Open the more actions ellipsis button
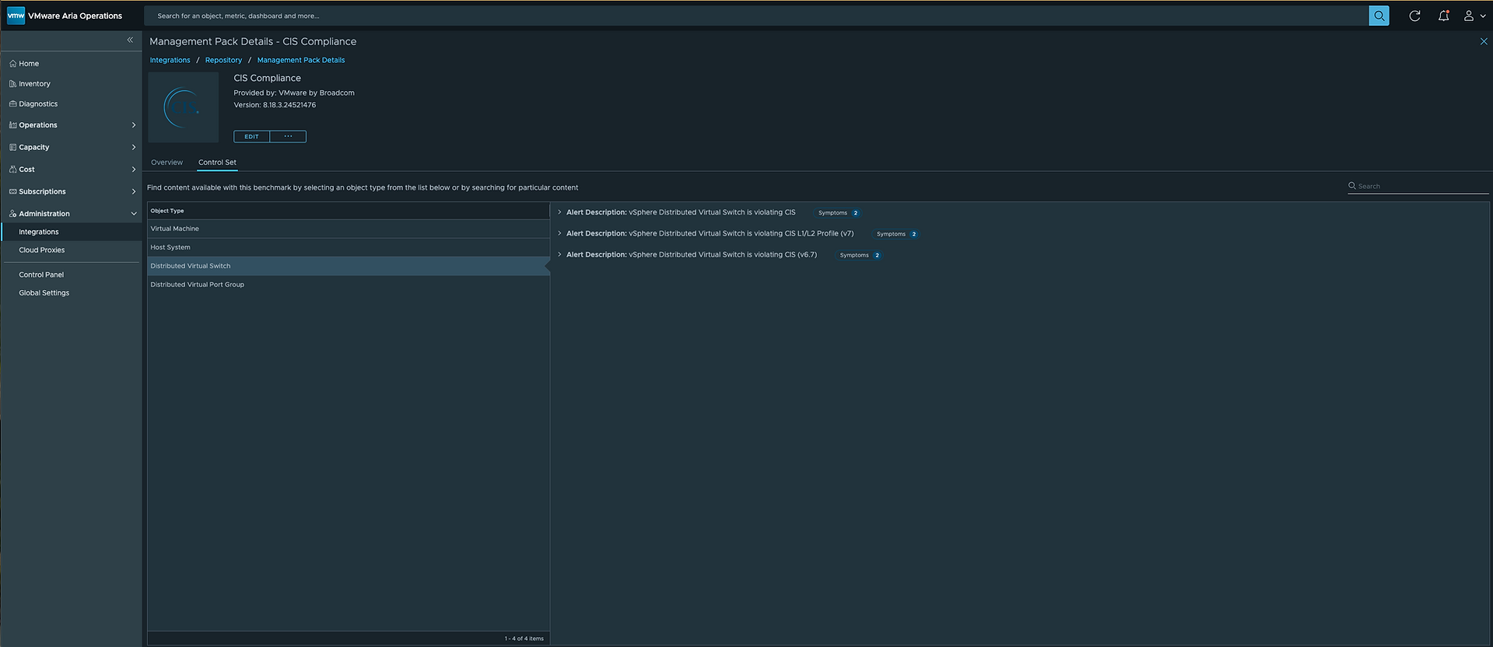The height and width of the screenshot is (647, 1493). click(x=288, y=137)
